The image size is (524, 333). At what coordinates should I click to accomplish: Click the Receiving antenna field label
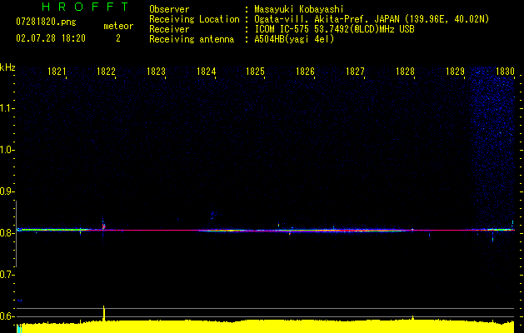[192, 39]
